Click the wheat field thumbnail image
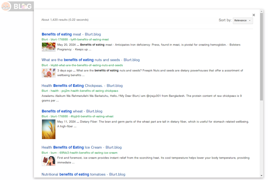 pos(49,129)
